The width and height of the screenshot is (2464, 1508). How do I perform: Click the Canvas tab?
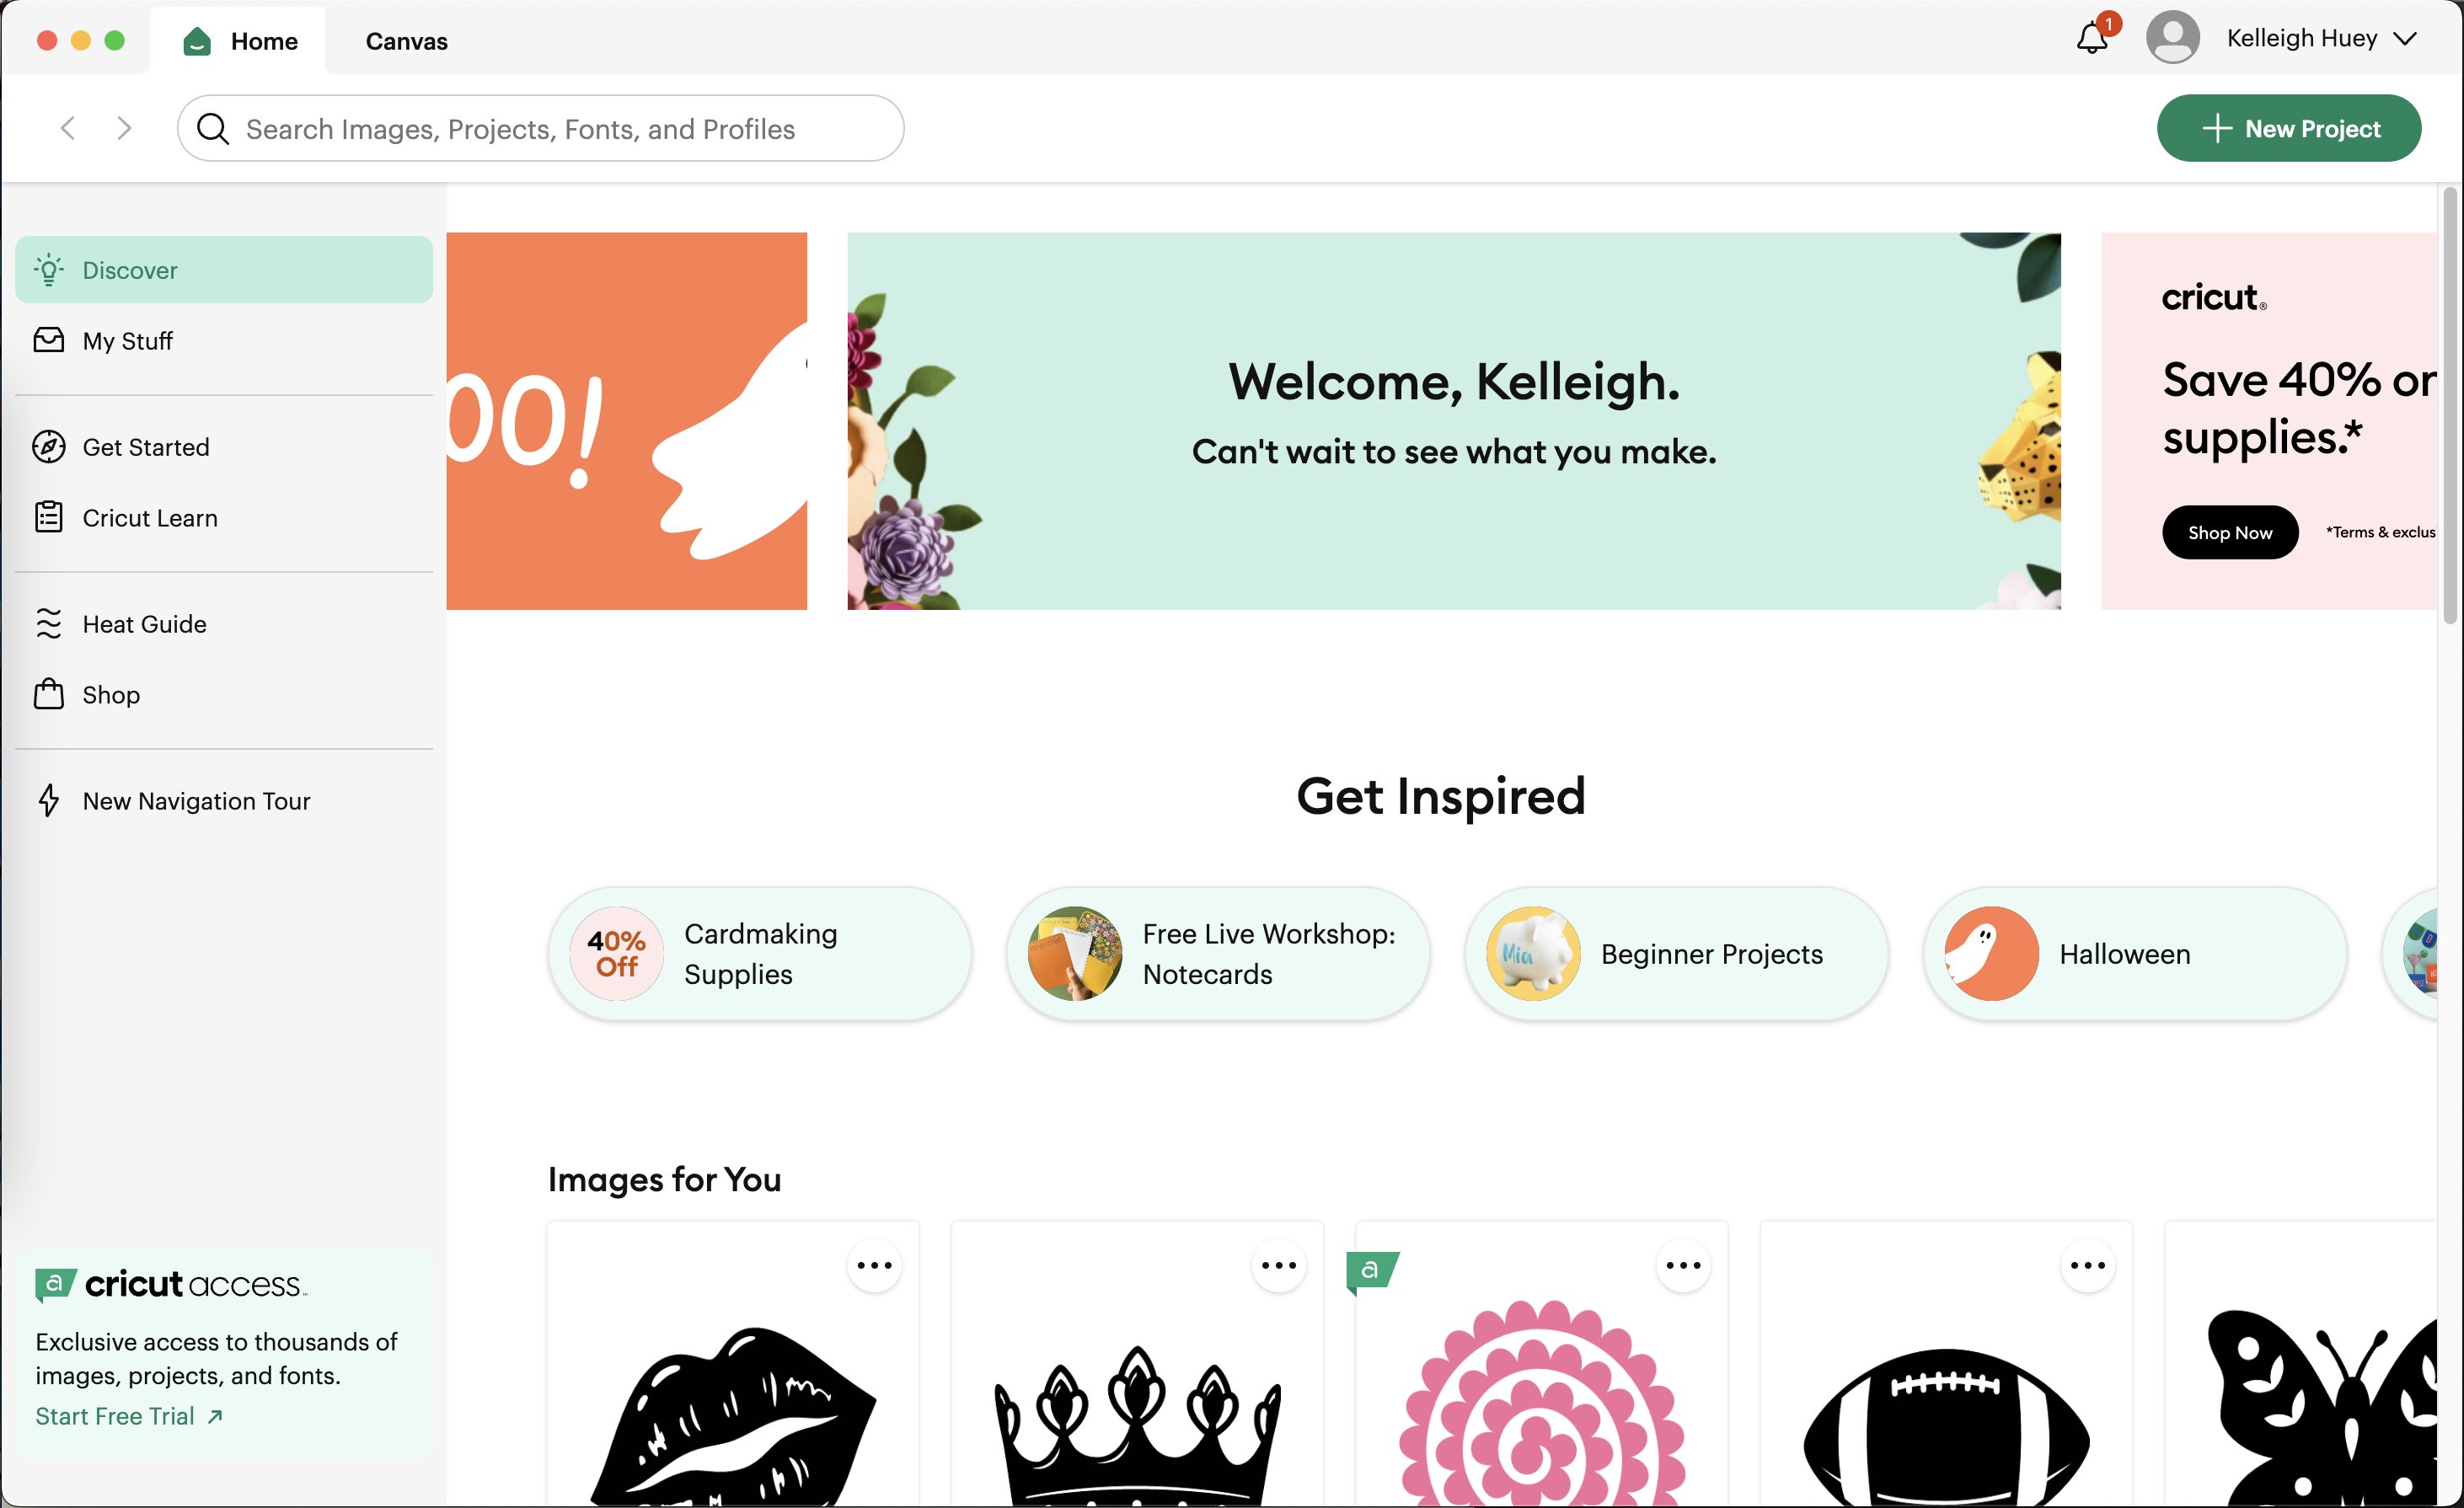tap(406, 39)
